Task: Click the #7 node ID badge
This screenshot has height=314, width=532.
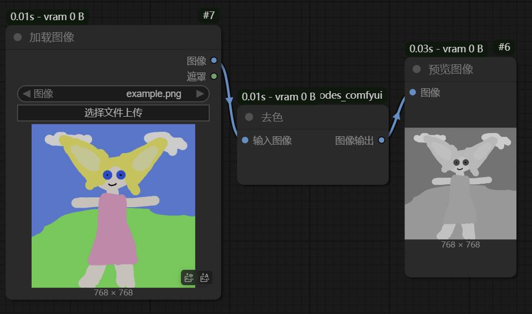Action: coord(209,15)
